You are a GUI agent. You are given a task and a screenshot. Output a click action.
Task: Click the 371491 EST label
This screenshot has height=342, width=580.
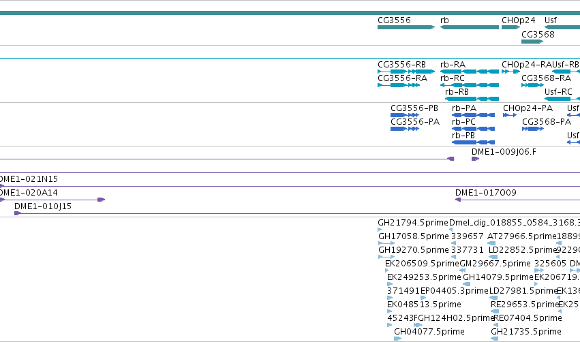click(403, 291)
